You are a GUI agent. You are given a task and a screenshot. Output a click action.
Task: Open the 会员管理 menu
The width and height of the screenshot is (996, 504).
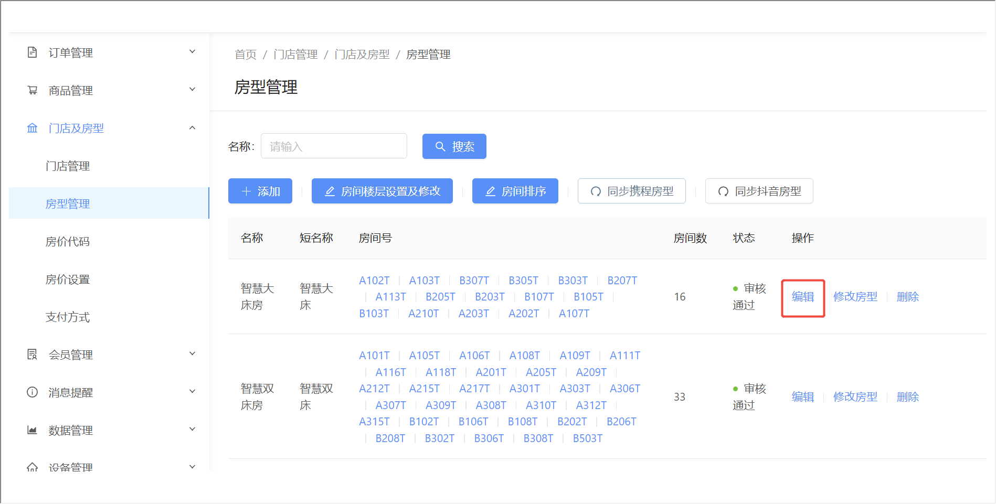pyautogui.click(x=109, y=355)
